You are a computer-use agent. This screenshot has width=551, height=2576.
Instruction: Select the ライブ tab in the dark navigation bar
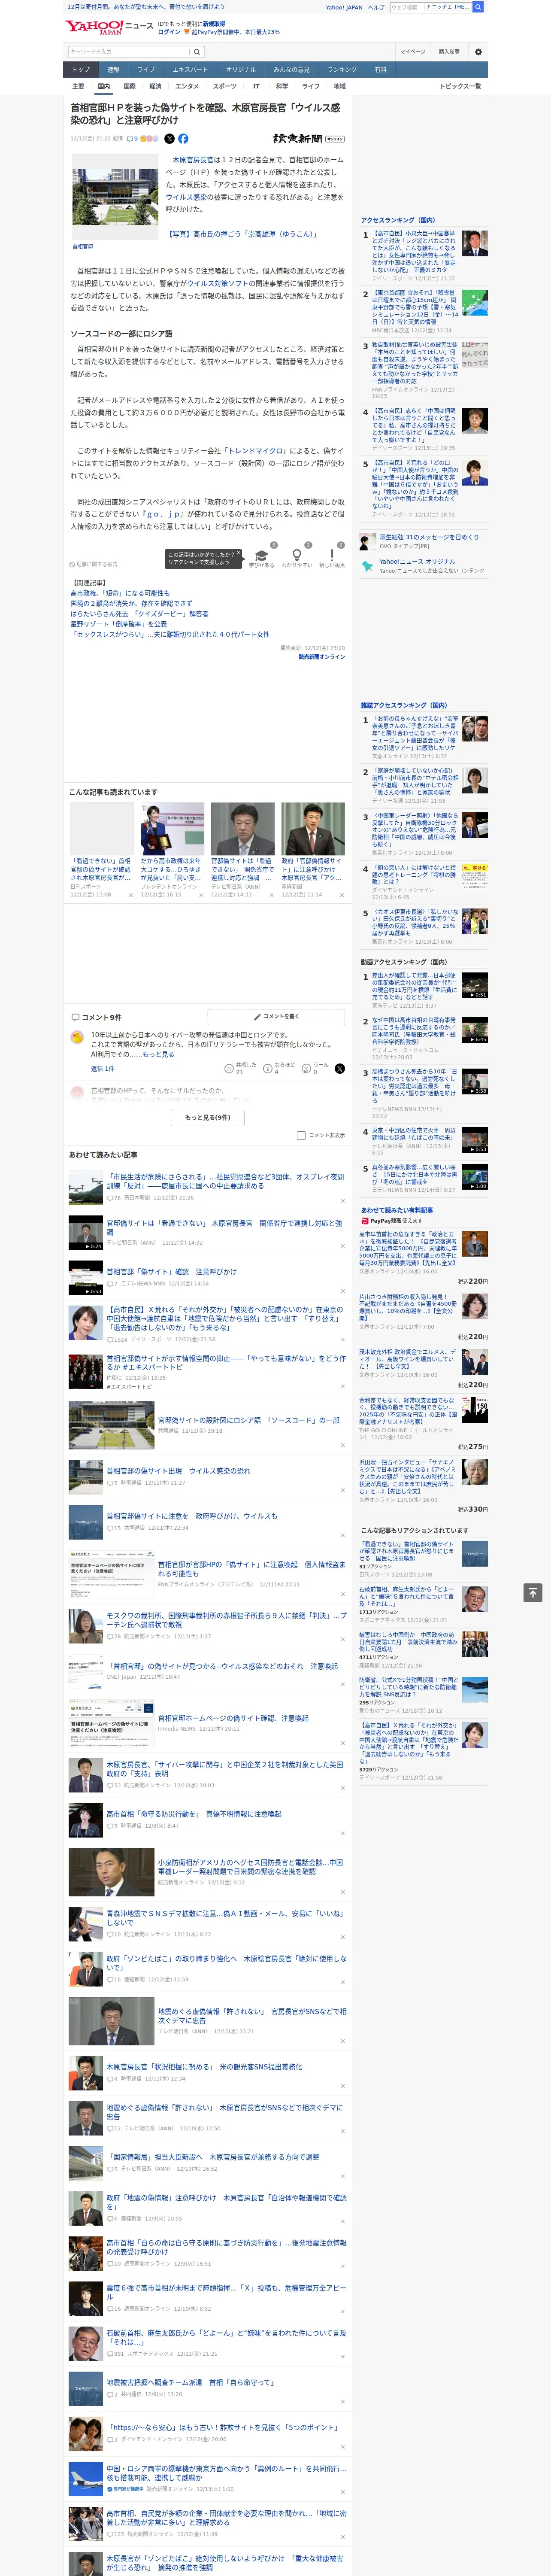tap(146, 70)
